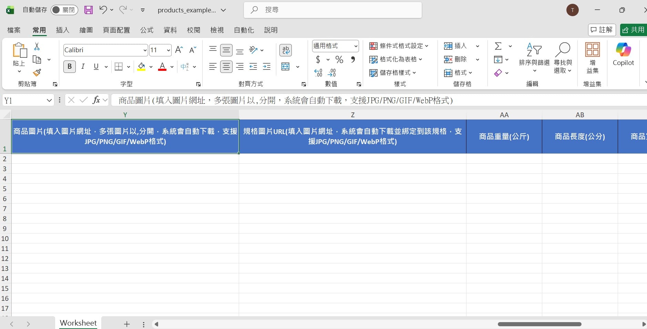Click the Format Painter brush icon

click(x=37, y=73)
